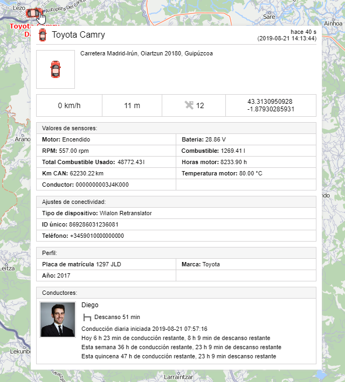The width and height of the screenshot is (345, 382).
Task: Click the Lezo town label on map
Action: pos(19,8)
